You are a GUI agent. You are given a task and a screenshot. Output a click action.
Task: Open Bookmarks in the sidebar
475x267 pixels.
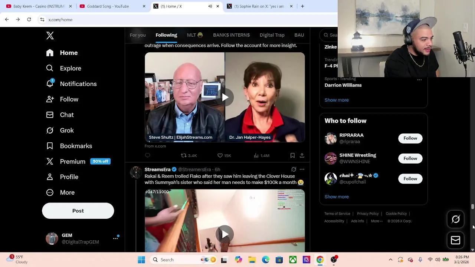pyautogui.click(x=69, y=146)
